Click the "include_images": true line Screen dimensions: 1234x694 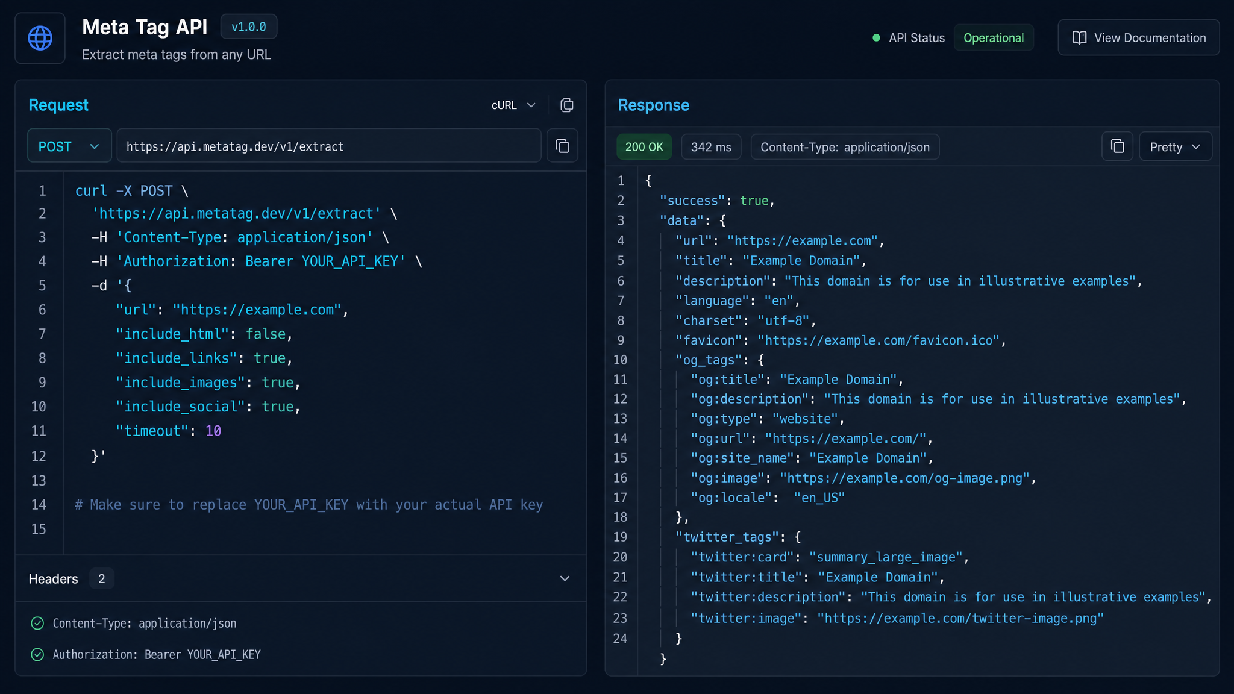pyautogui.click(x=208, y=382)
